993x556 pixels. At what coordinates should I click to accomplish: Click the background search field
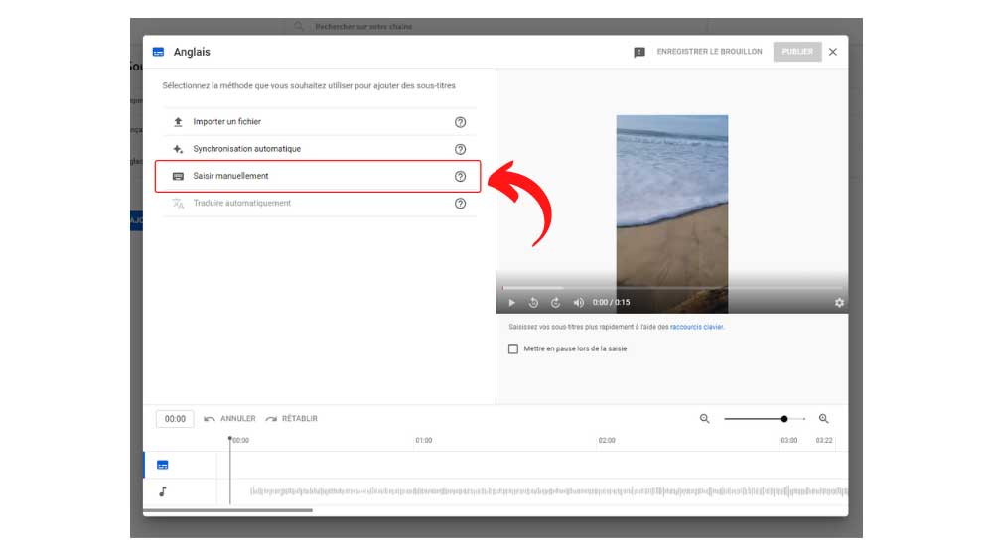tap(496, 27)
